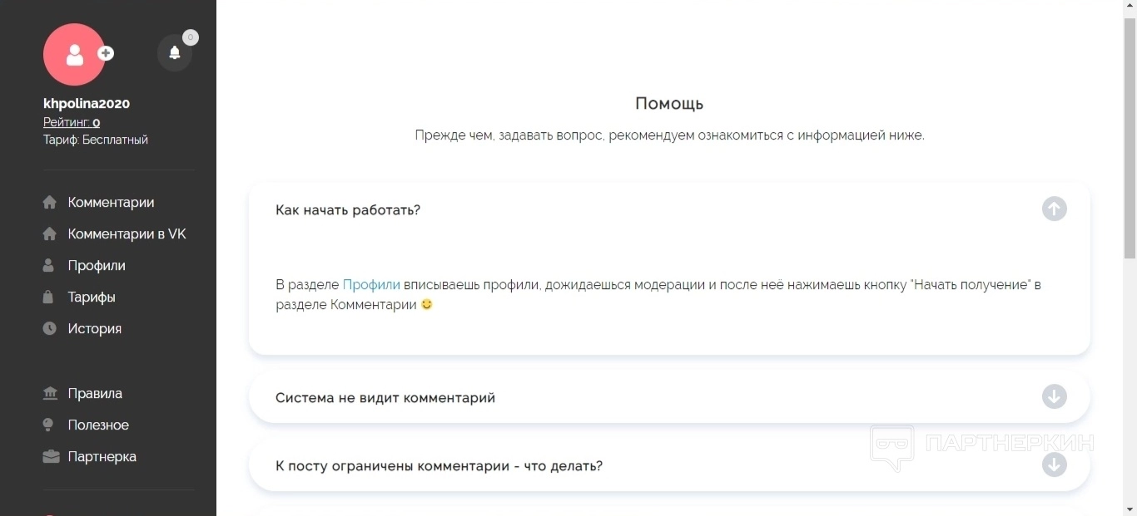1137x516 pixels.
Task: Click the pink user avatar picture
Action: click(72, 55)
